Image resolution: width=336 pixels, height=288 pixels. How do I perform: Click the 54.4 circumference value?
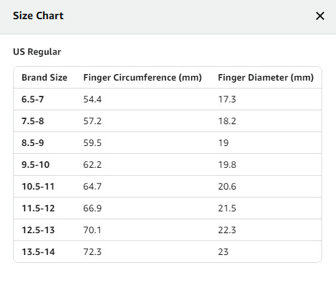point(92,99)
